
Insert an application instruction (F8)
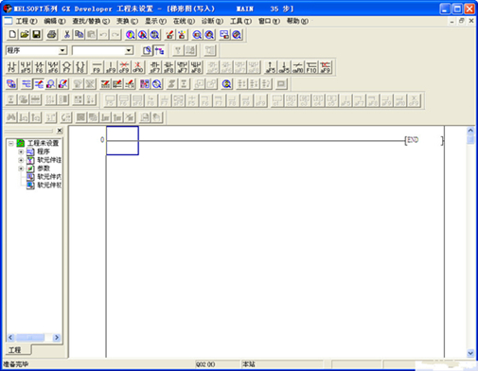pos(80,67)
